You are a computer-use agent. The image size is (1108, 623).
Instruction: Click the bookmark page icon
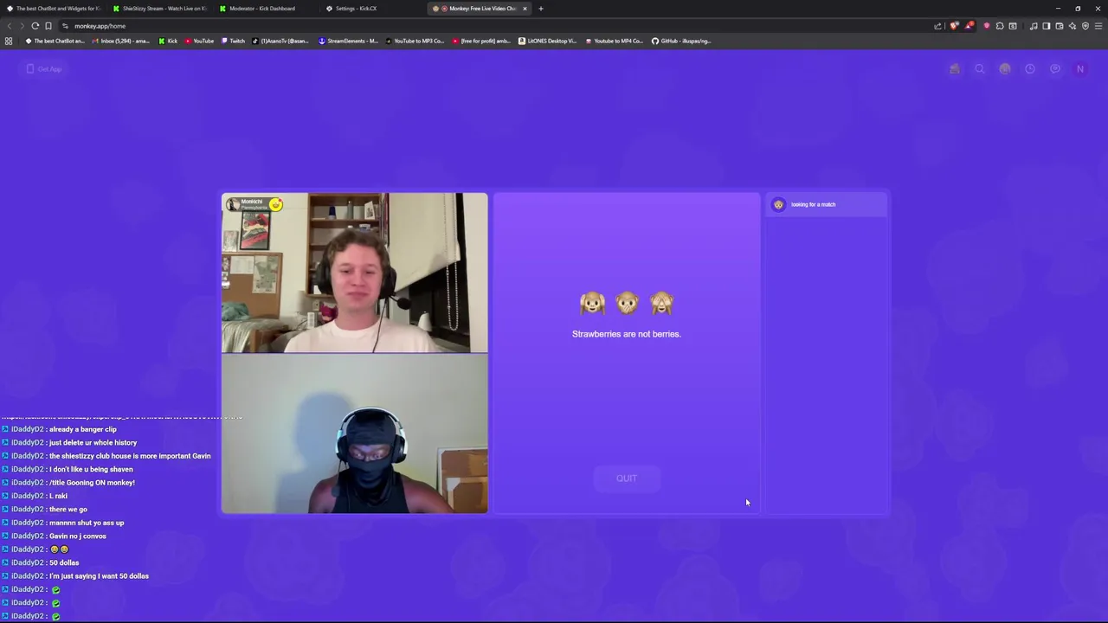pos(48,26)
